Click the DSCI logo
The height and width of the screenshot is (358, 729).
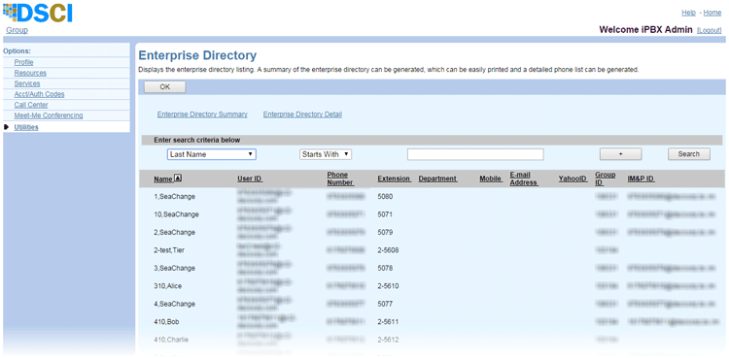(38, 13)
